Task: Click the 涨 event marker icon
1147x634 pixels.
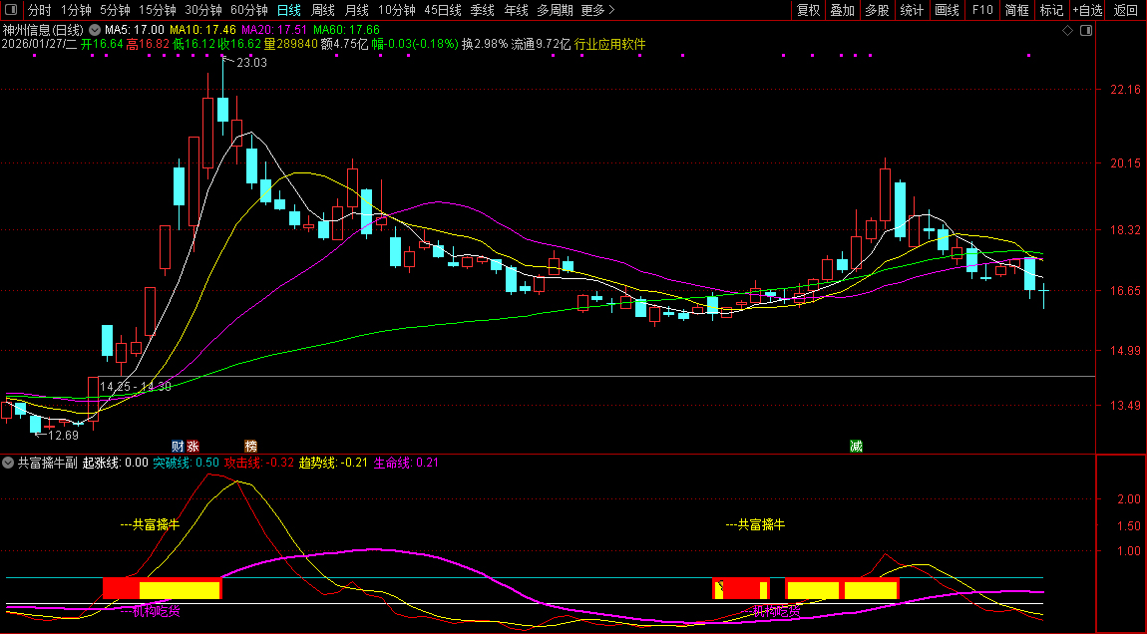Action: pos(193,446)
